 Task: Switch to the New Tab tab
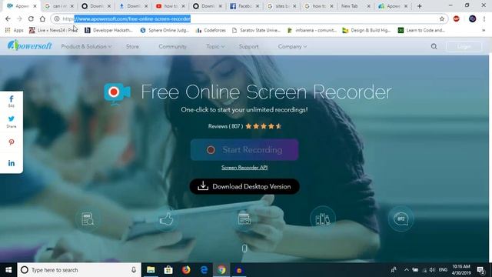pos(355,6)
